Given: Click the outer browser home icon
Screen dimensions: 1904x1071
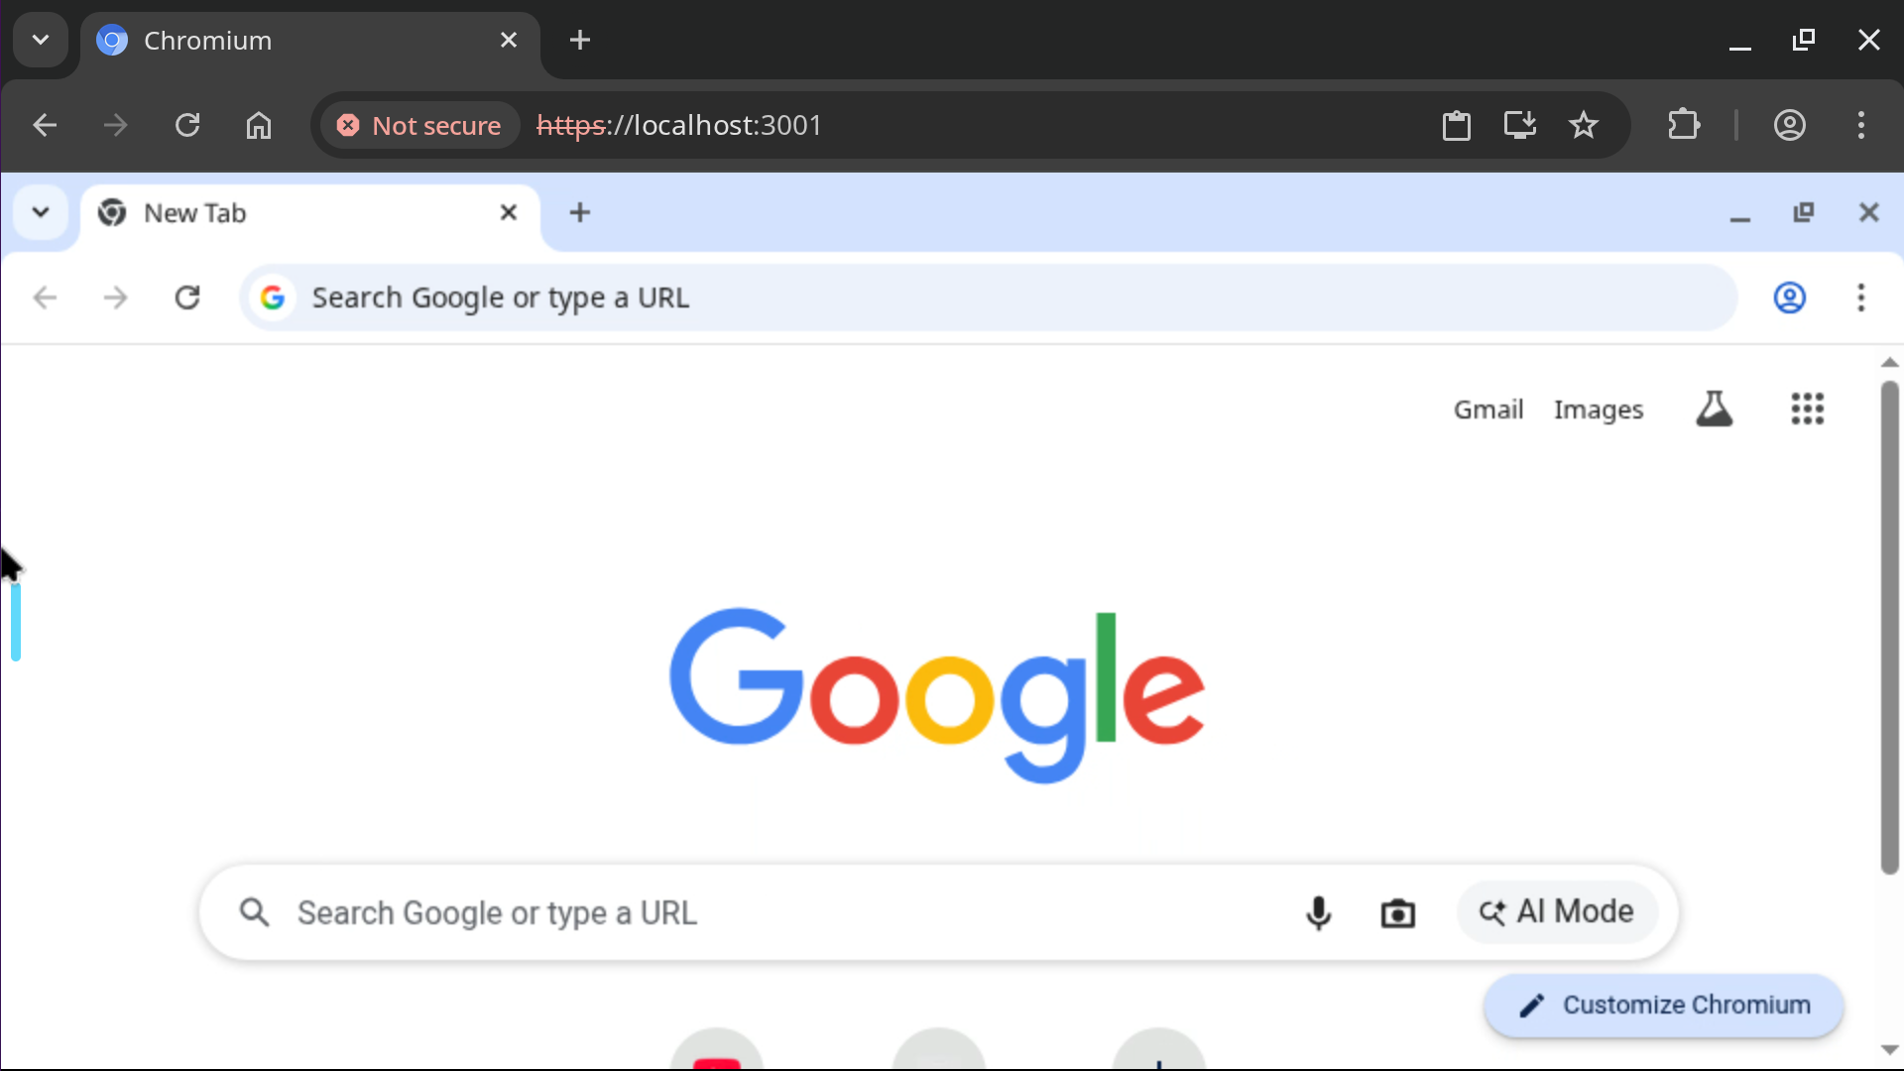Looking at the screenshot, I should pos(259,125).
